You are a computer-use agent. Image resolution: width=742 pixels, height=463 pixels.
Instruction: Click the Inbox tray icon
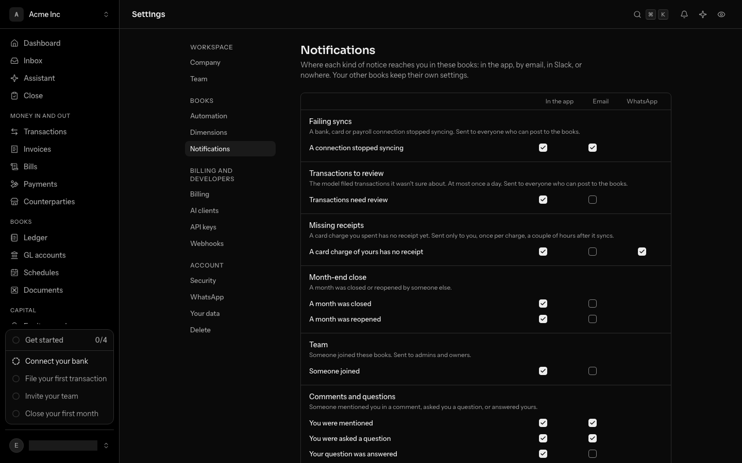tap(14, 61)
